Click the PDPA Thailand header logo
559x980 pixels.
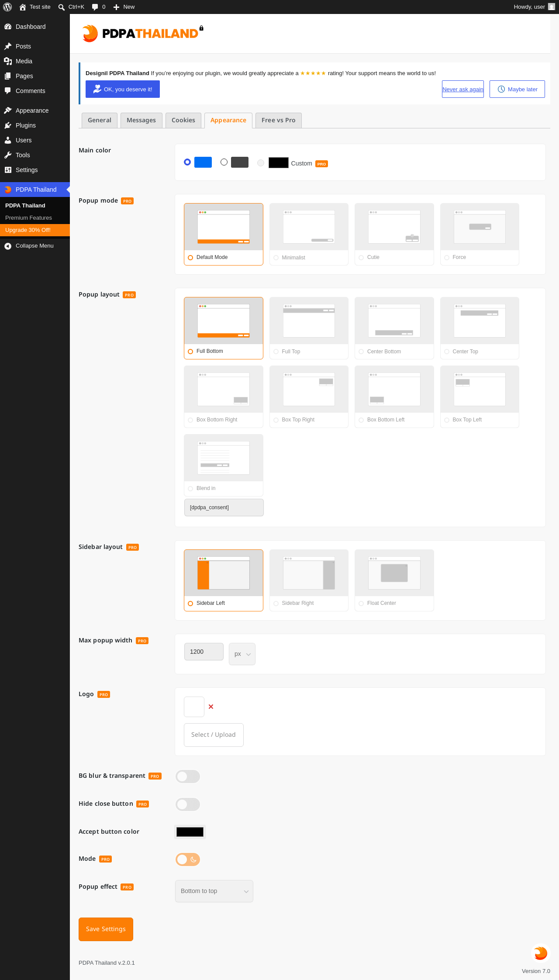[140, 34]
